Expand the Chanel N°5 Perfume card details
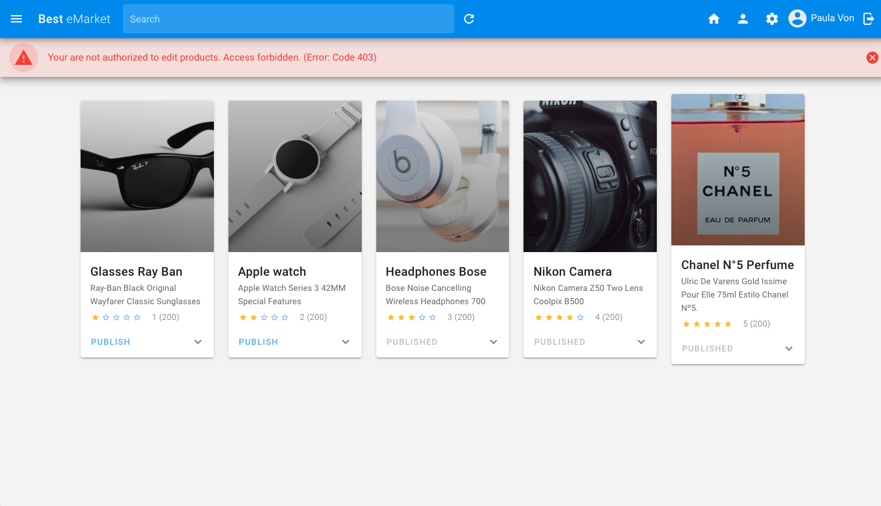881x506 pixels. (x=789, y=348)
